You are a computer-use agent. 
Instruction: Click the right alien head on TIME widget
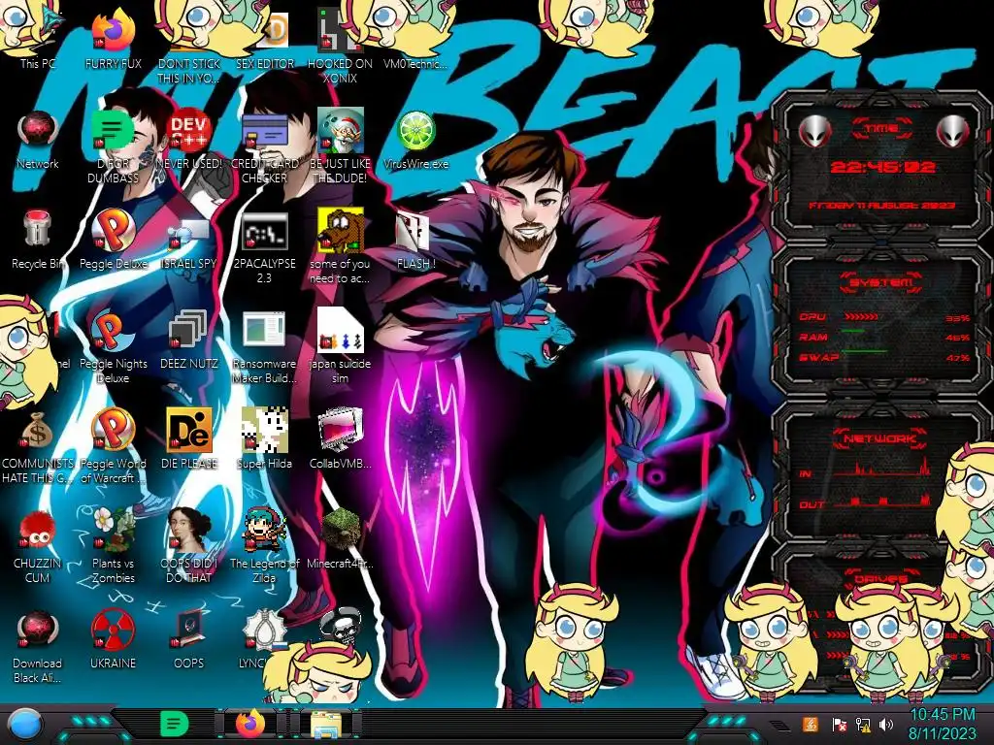click(x=952, y=131)
